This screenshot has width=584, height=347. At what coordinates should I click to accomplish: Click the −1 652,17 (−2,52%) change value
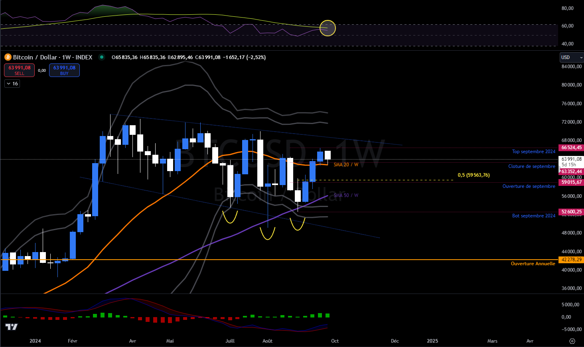click(244, 57)
